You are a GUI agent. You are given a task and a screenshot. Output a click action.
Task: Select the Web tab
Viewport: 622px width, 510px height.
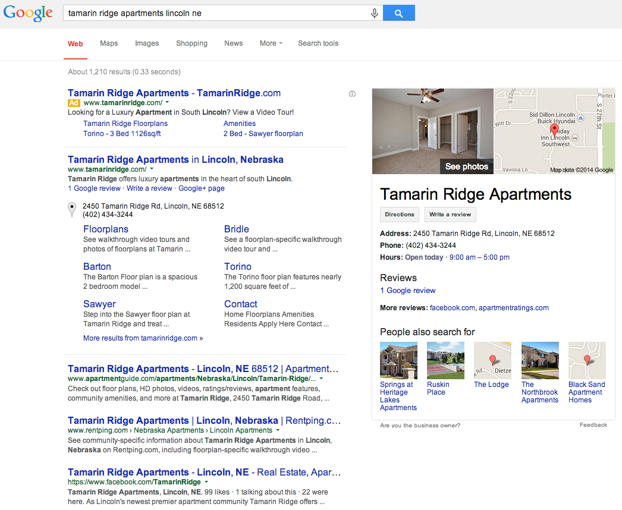pos(76,43)
